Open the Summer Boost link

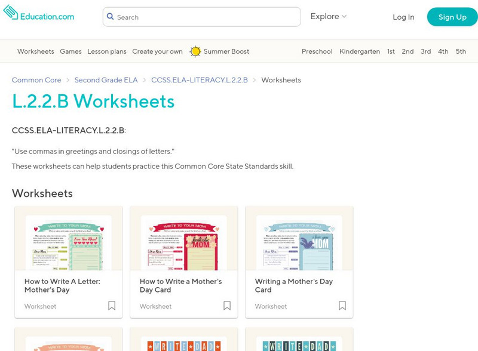point(226,51)
